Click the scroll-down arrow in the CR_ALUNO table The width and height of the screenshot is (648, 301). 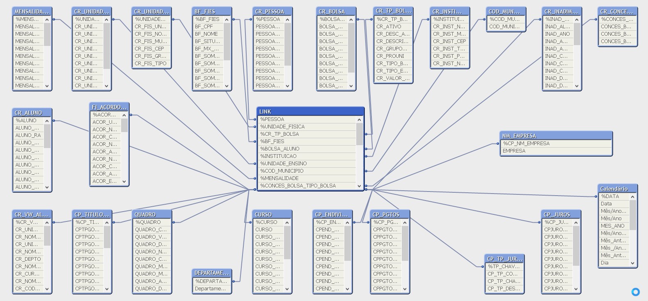point(47,187)
